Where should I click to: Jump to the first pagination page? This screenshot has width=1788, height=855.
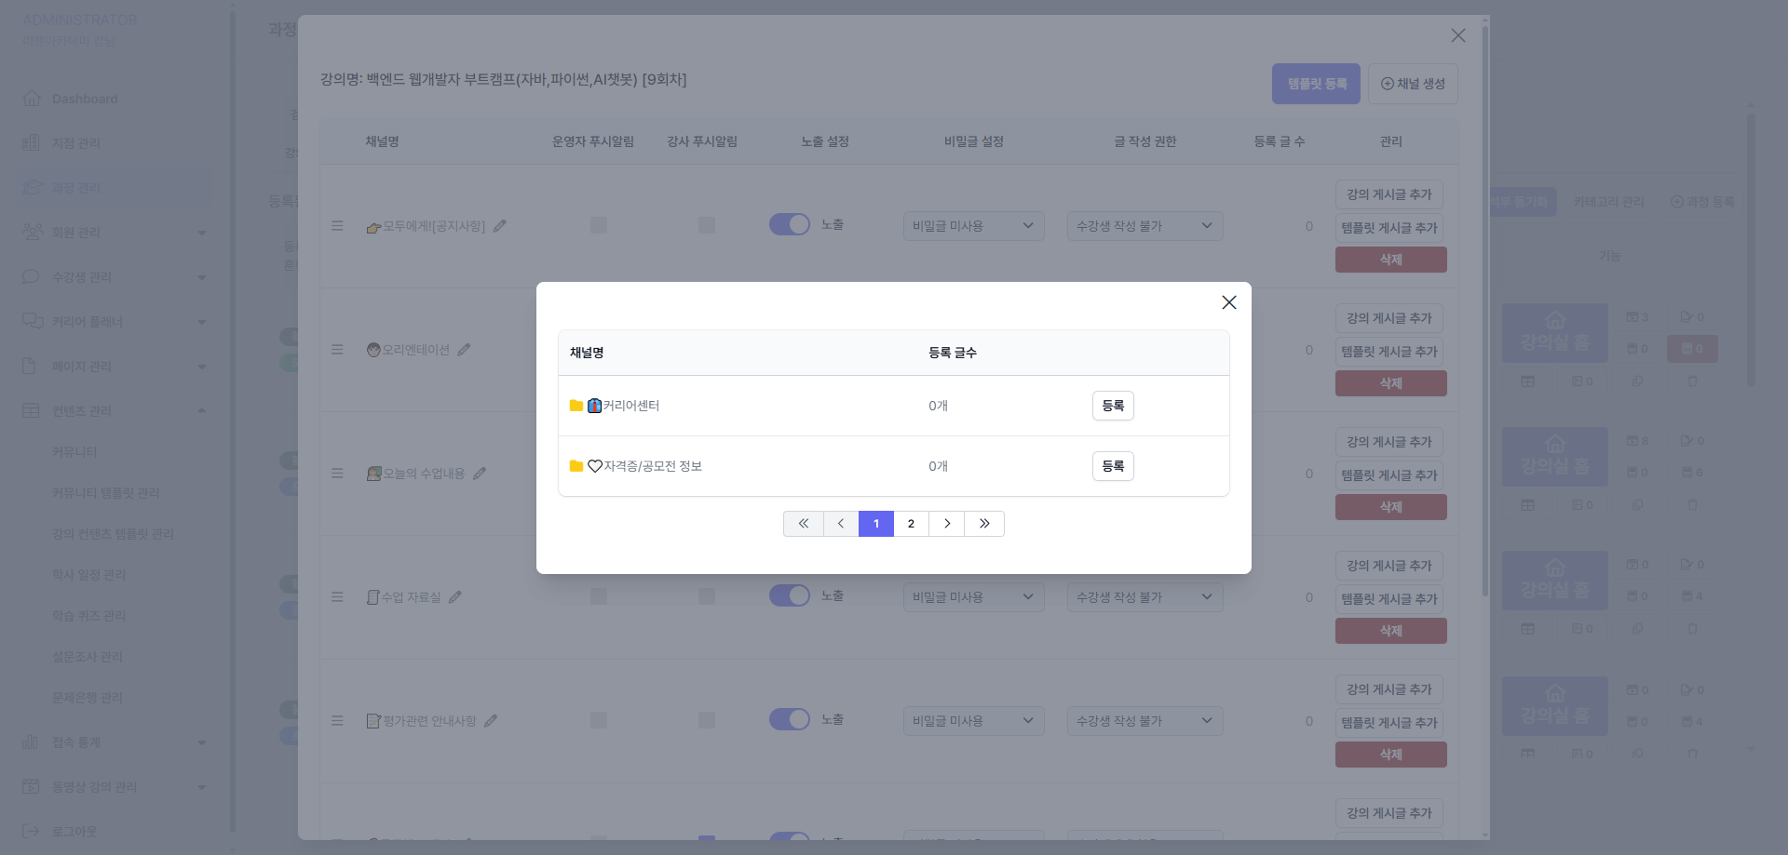pos(803,524)
